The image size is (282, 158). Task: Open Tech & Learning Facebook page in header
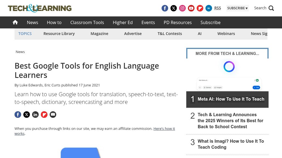pos(165,8)
